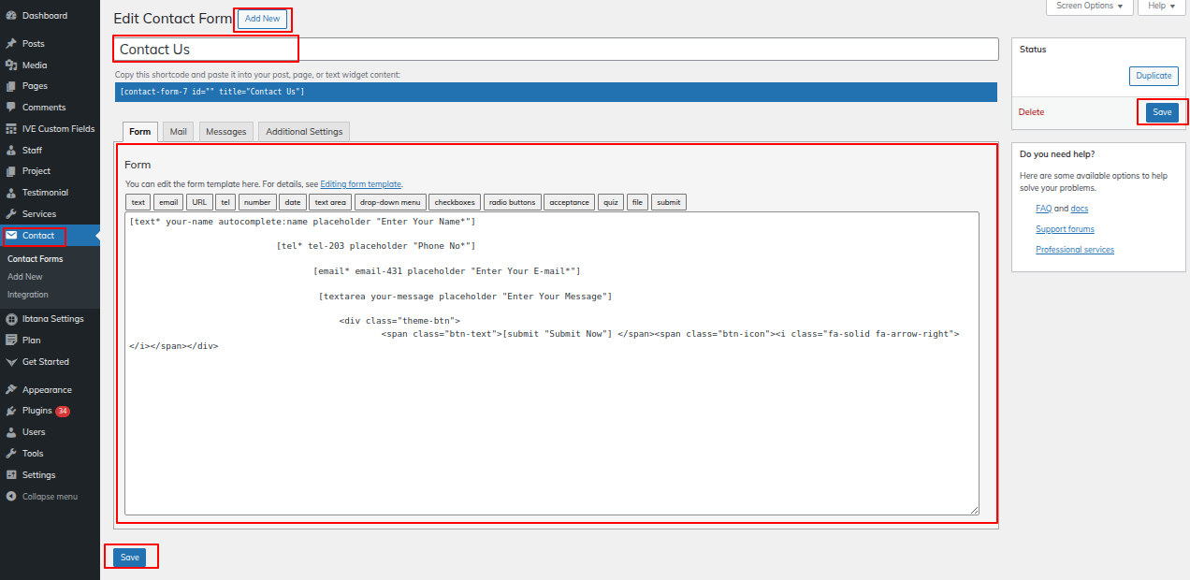The height and width of the screenshot is (580, 1190).
Task: Expand the Screen Options dropdown
Action: click(x=1089, y=6)
